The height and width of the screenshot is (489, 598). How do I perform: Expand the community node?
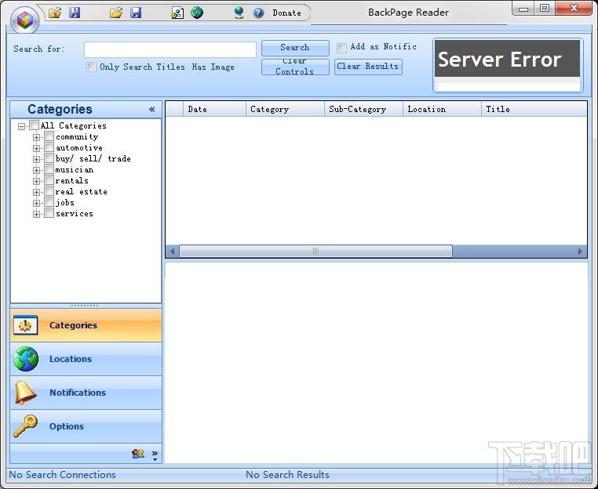pos(36,137)
